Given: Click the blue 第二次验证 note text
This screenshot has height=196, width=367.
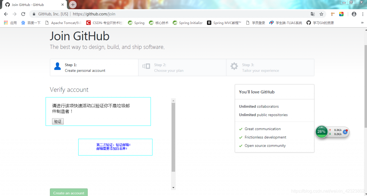Looking at the screenshot, I should pyautogui.click(x=114, y=147).
